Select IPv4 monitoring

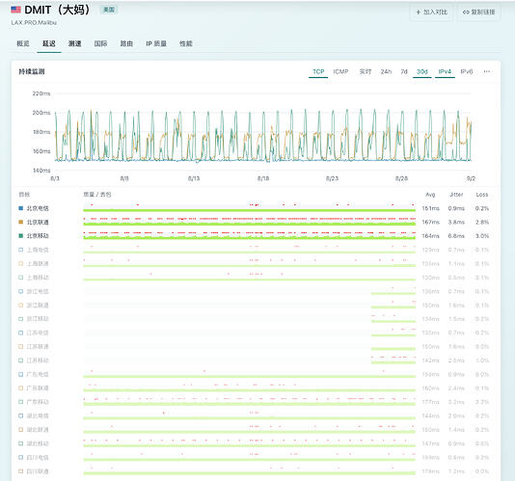[445, 71]
